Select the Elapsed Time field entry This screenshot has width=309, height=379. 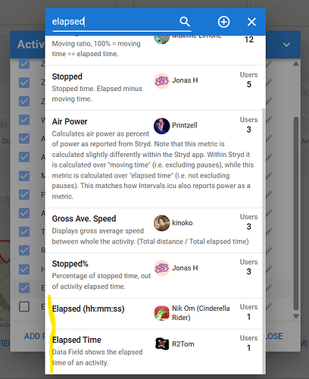[154, 352]
